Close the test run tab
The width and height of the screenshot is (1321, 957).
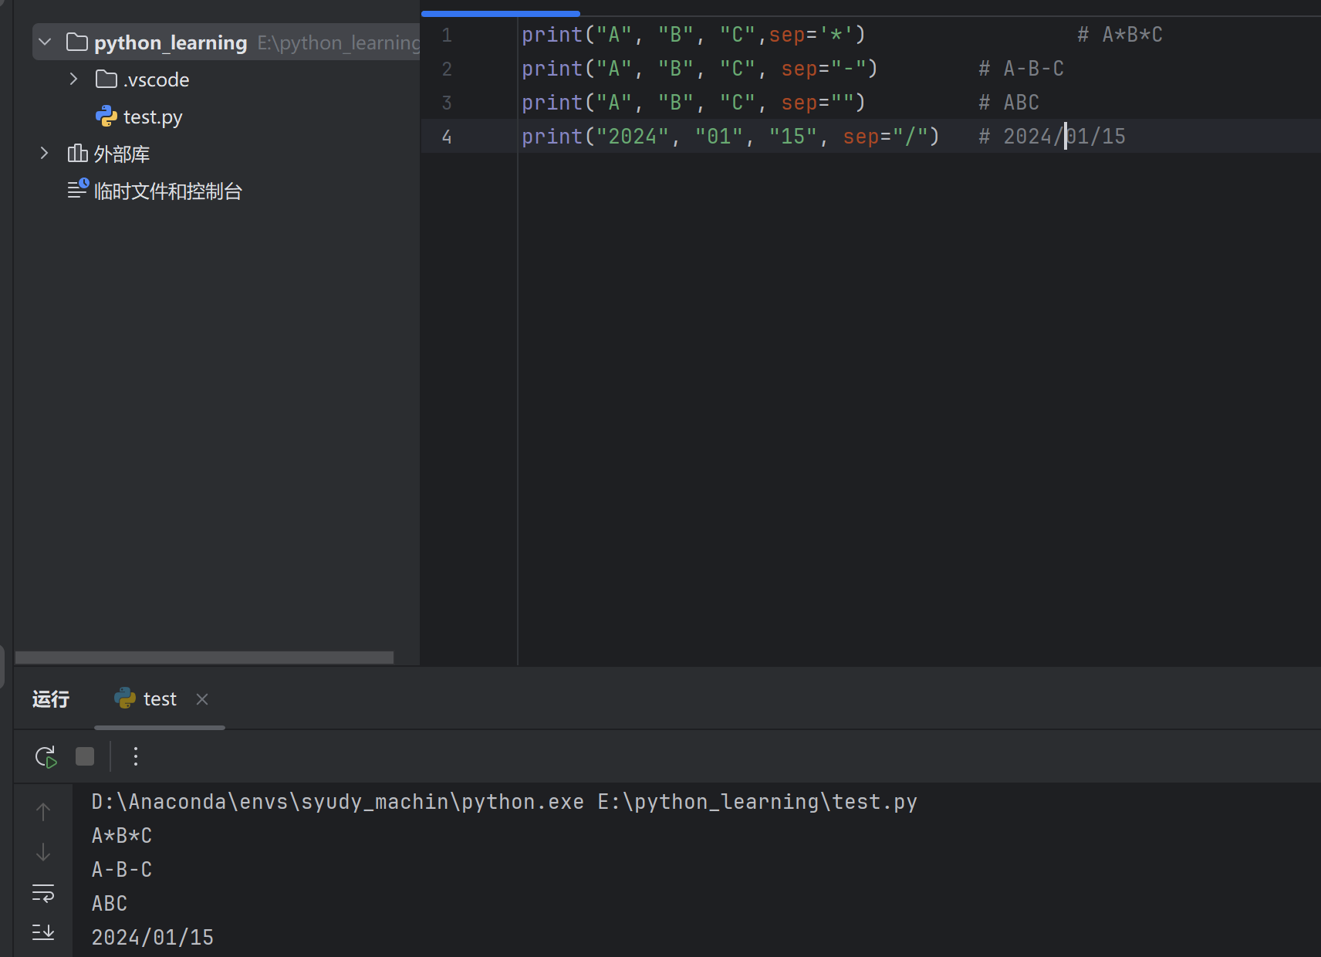pyautogui.click(x=202, y=699)
